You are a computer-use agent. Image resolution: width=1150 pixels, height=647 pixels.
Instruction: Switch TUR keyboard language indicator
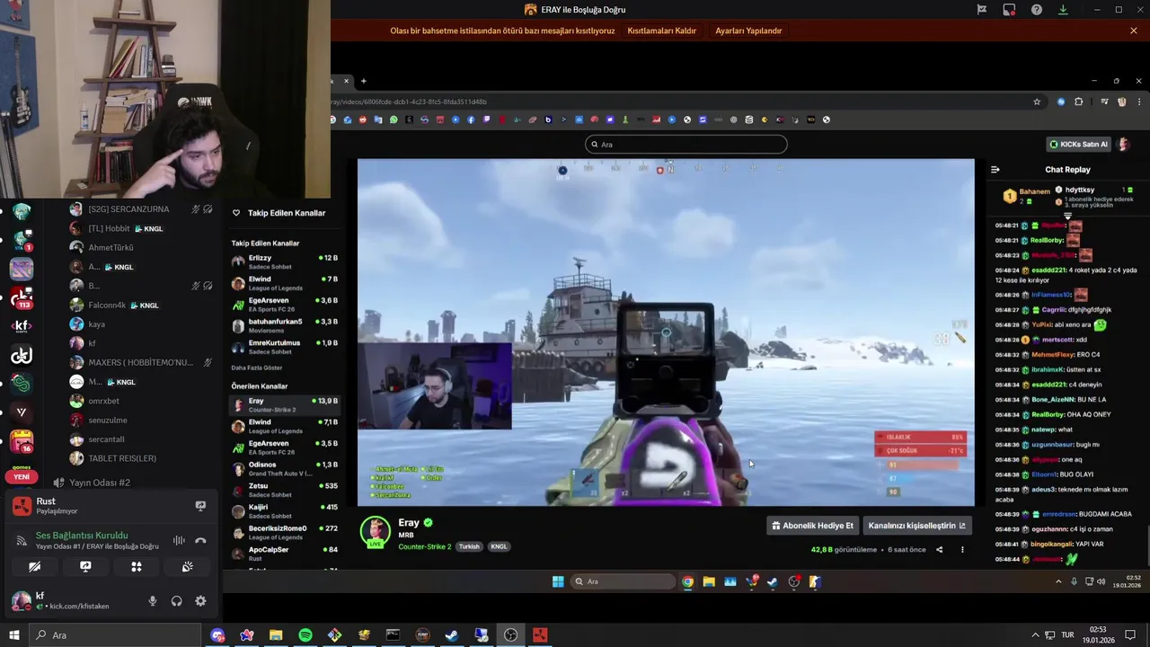(x=1067, y=635)
